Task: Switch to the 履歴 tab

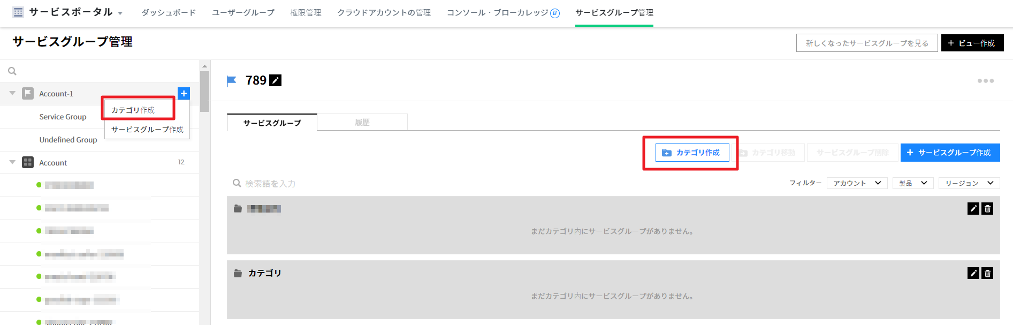Action: 362,122
